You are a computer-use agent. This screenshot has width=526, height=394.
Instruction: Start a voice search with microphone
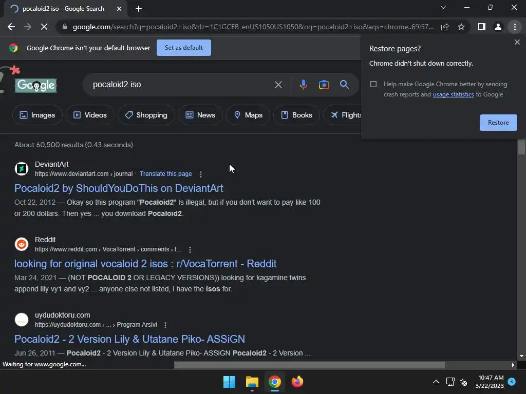click(x=303, y=85)
